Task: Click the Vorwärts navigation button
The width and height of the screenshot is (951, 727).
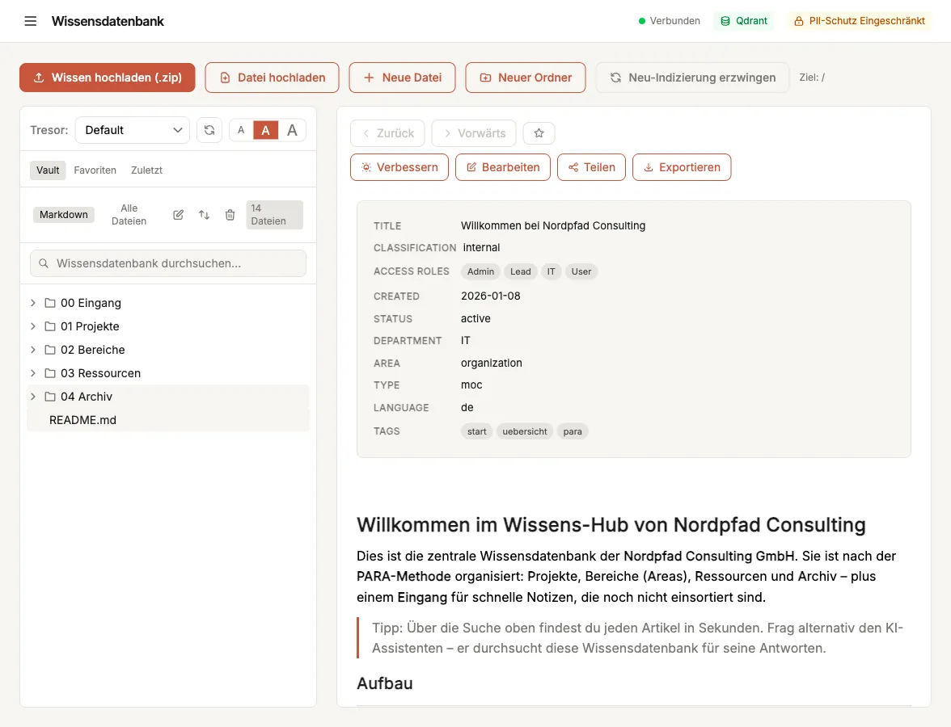Action: 474,133
